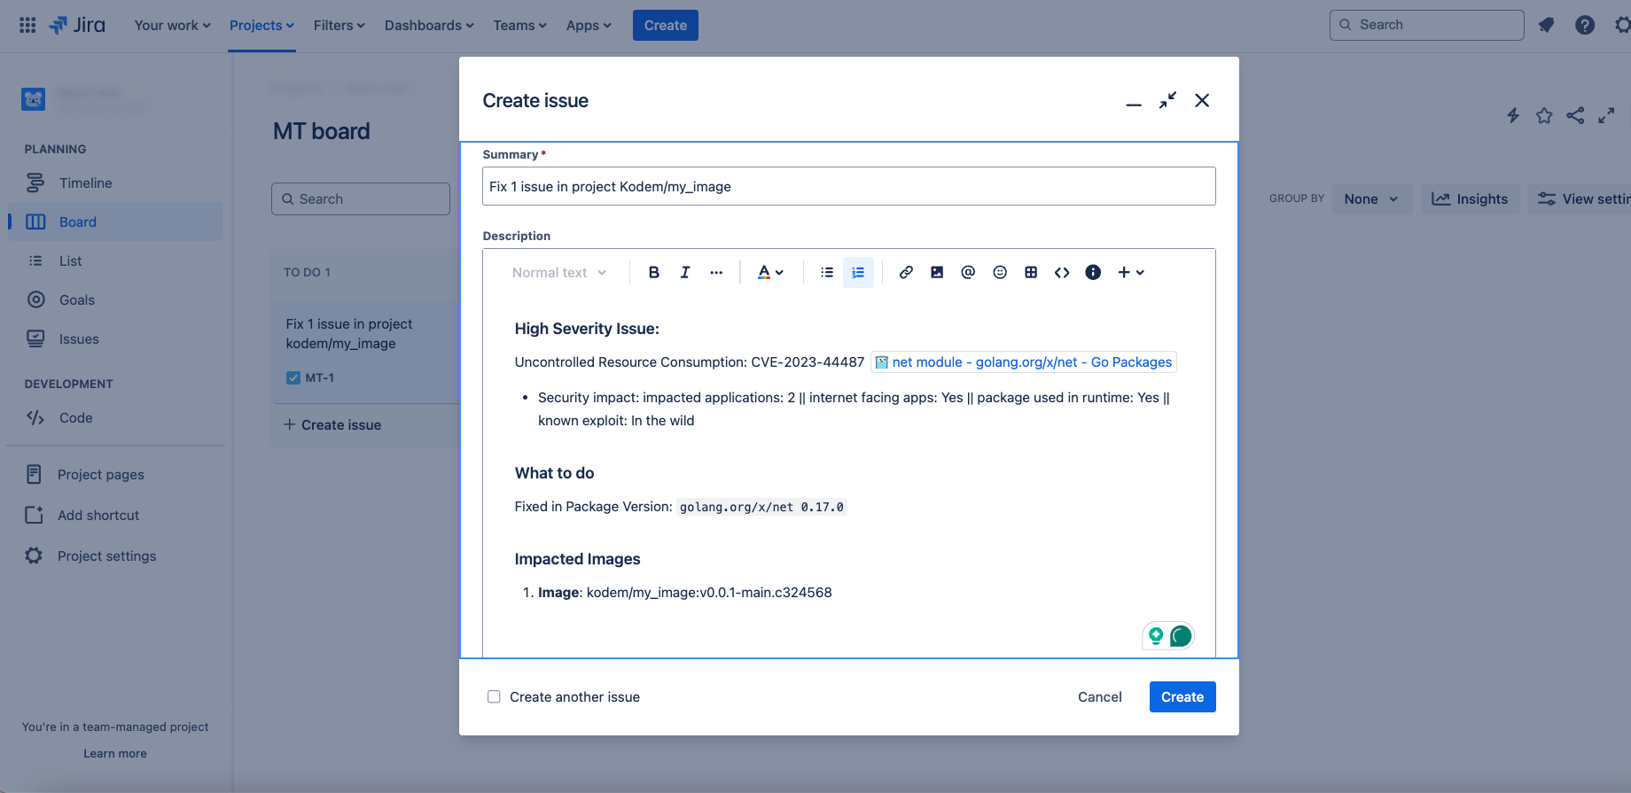1631x793 pixels.
Task: Insert an info panel icon
Action: pos(1093,272)
